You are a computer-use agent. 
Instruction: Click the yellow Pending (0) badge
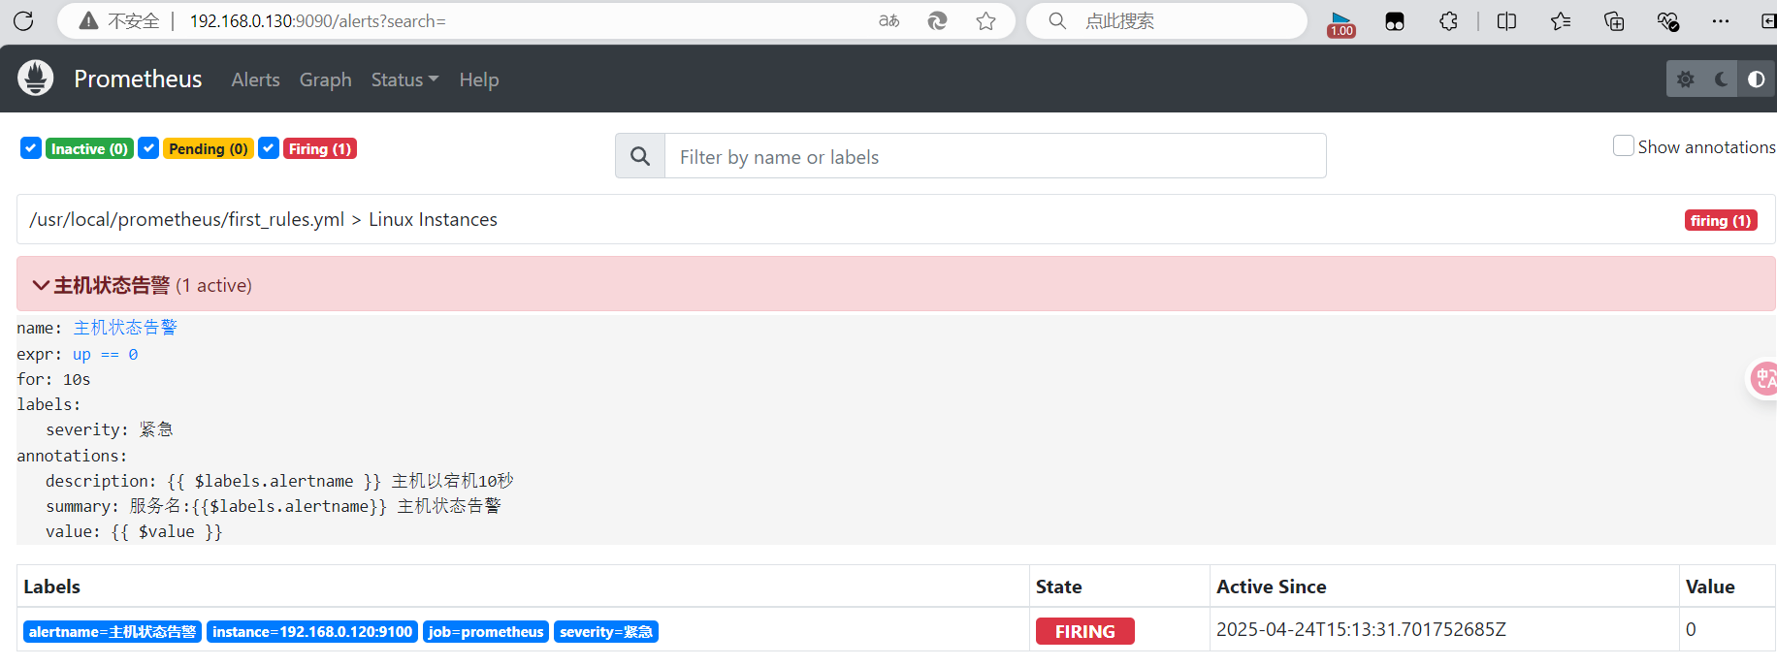(x=208, y=148)
